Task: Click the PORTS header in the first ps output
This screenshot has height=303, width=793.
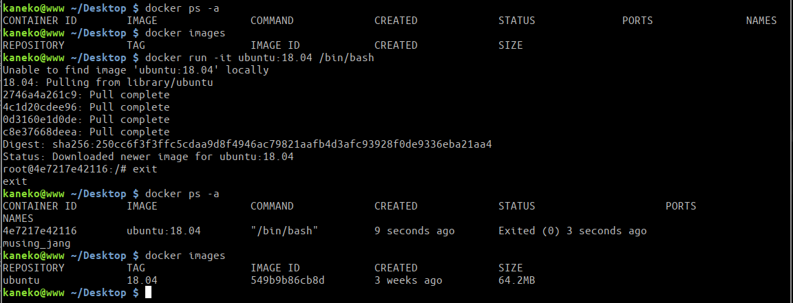Action: pos(637,21)
